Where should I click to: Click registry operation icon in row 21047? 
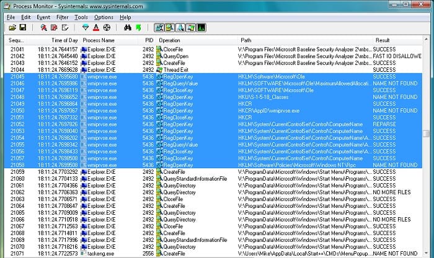coord(159,90)
